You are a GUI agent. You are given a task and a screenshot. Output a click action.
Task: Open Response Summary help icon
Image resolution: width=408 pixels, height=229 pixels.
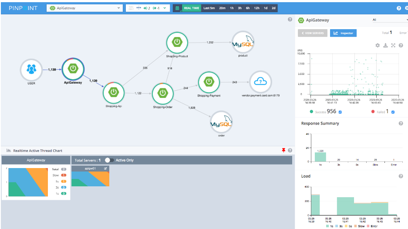tap(401, 123)
